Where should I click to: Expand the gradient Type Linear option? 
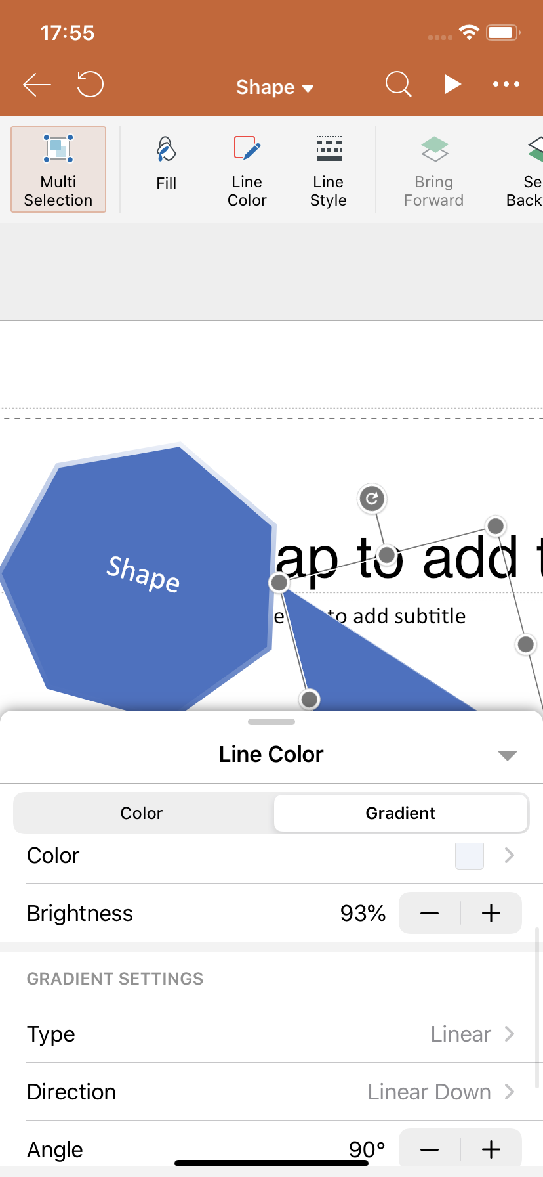tap(271, 1034)
